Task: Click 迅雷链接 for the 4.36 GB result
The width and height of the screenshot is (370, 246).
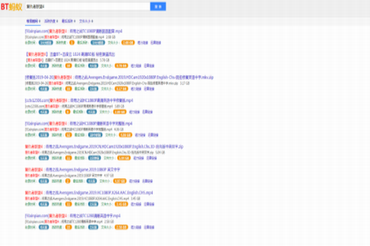Action: (153, 135)
